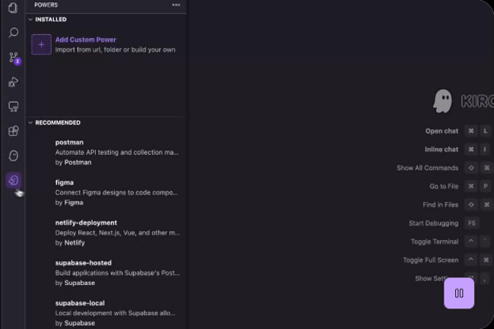Viewport: 494px width, 329px height.
Task: Collapse the Installed section
Action: [x=30, y=19]
